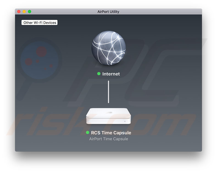Minimize the AirPort Utility window
Image resolution: width=217 pixels, height=173 pixels.
tap(24, 12)
